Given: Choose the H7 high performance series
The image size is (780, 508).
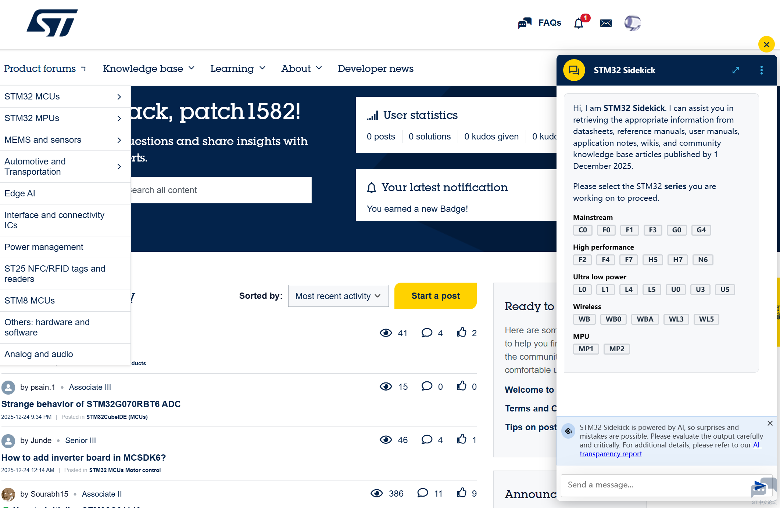Looking at the screenshot, I should [678, 260].
